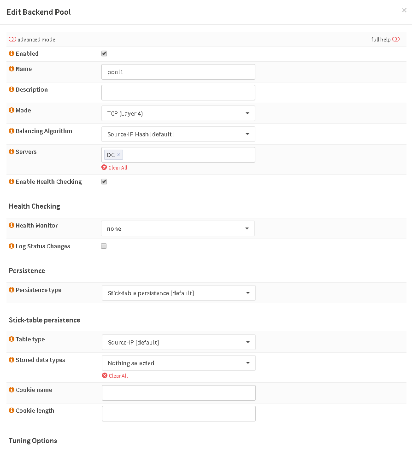Open the Table type dropdown
The image size is (412, 450).
tap(179, 342)
